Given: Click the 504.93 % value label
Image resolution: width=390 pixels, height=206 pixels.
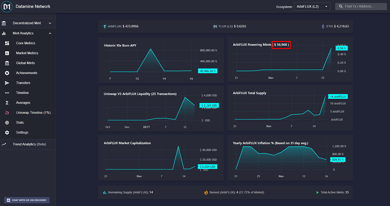Looking at the screenshot, I should (x=338, y=160).
